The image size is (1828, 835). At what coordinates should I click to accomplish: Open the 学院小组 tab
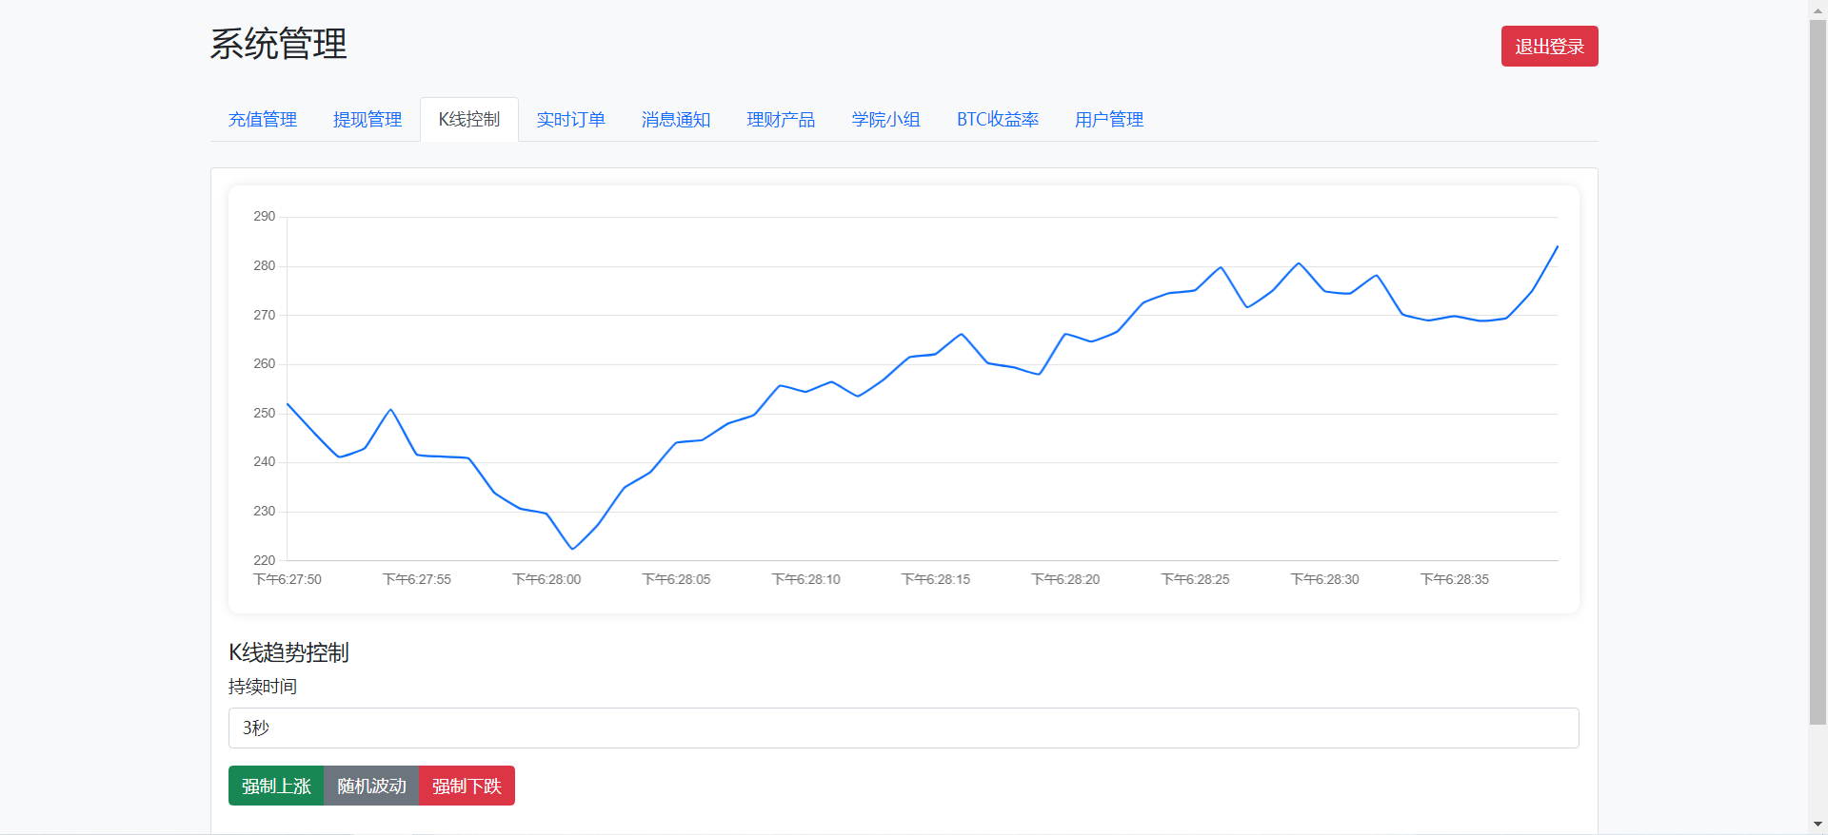point(885,120)
